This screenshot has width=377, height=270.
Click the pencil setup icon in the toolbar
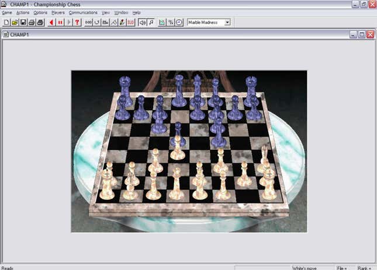click(x=114, y=23)
